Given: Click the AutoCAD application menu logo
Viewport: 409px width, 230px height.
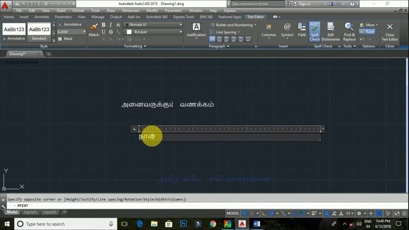Looking at the screenshot, I should (5, 5).
